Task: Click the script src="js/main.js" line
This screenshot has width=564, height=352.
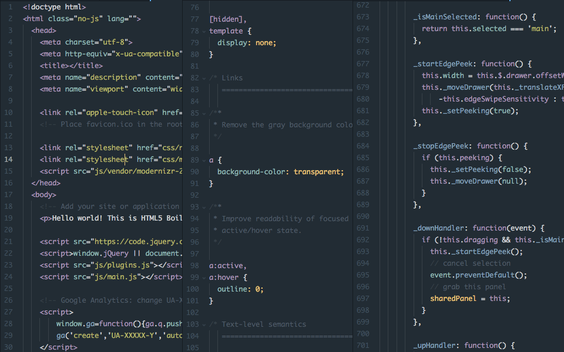Action: (x=111, y=277)
